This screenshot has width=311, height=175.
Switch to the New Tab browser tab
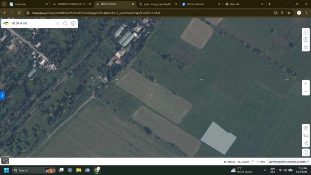click(x=244, y=4)
